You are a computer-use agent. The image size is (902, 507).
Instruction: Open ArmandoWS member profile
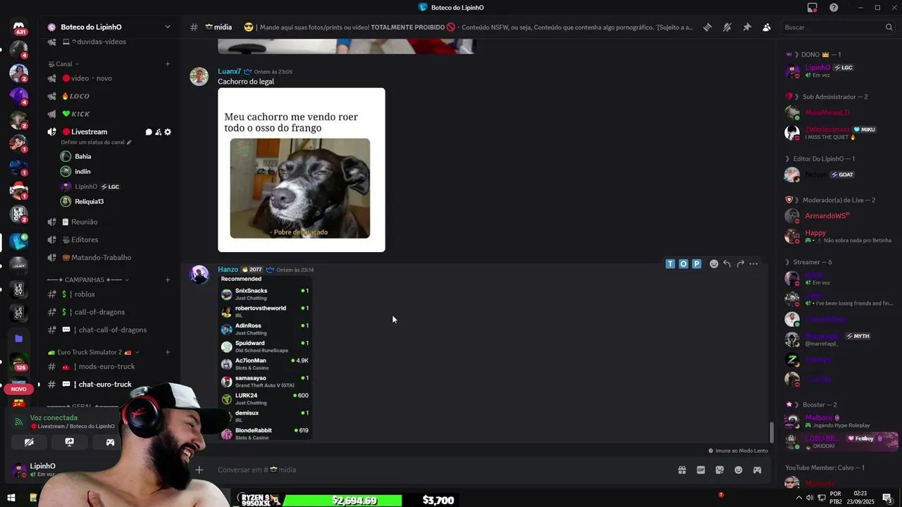click(839, 216)
